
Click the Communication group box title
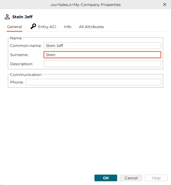pos(26,75)
